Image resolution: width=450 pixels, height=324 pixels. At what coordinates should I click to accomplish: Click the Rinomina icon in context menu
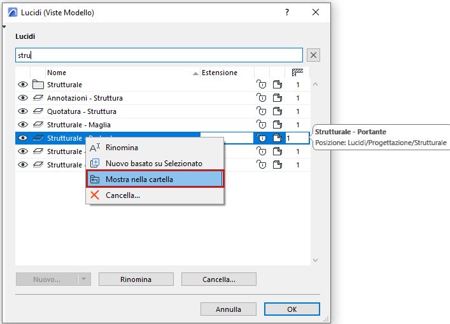[x=95, y=148]
